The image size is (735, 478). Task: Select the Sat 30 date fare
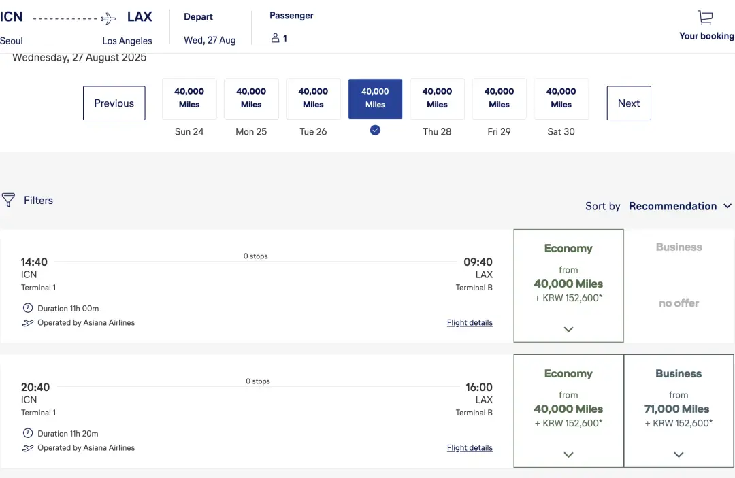561,99
